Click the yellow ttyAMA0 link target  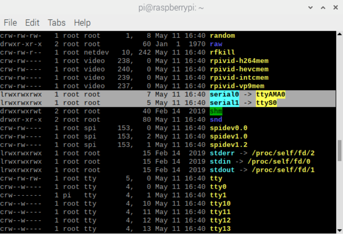[271, 94]
